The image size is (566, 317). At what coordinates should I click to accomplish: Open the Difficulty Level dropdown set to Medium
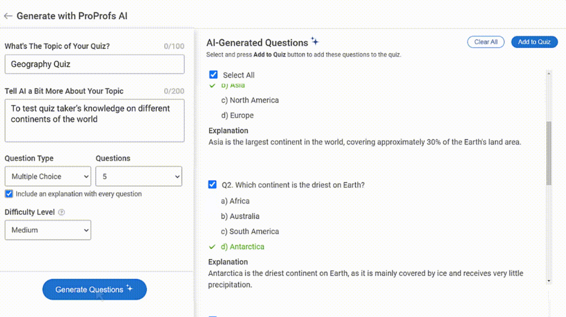(x=48, y=230)
